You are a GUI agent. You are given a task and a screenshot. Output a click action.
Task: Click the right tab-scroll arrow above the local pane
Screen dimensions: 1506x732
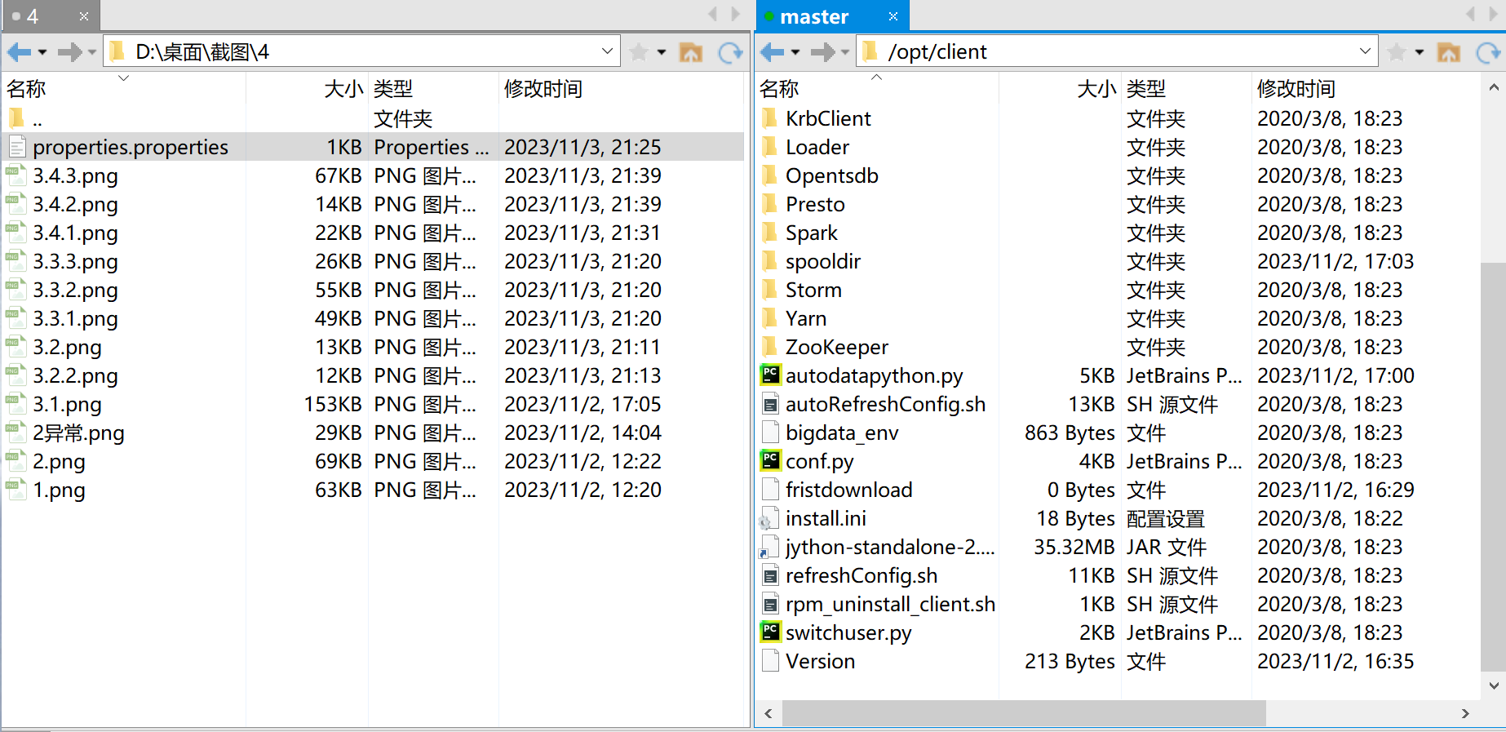[735, 14]
